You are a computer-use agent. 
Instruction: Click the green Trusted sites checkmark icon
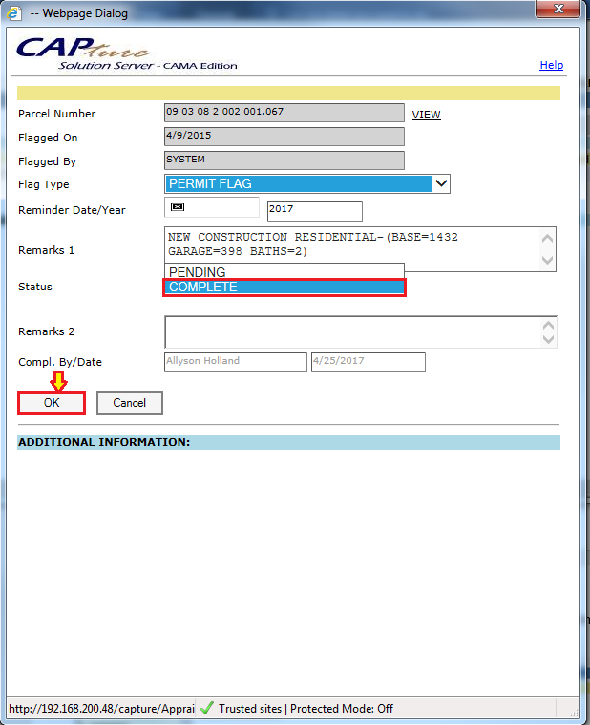(206, 709)
